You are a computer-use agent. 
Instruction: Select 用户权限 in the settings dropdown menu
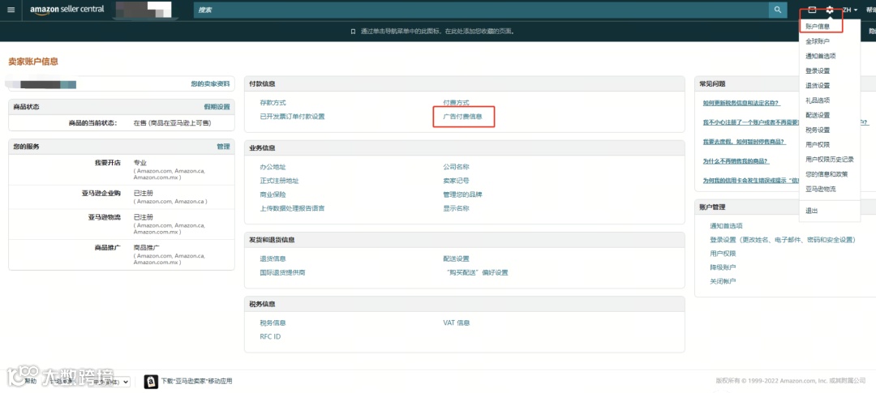tap(818, 144)
